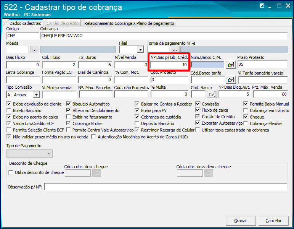Toggle Altera no Desdobramento checkbox

coord(68,110)
